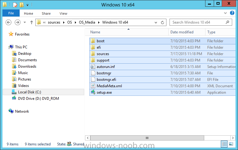Screen dimensions: 238x150
Task: Click the Windows 10 x64 breadcrumb segment
Action: (115, 22)
